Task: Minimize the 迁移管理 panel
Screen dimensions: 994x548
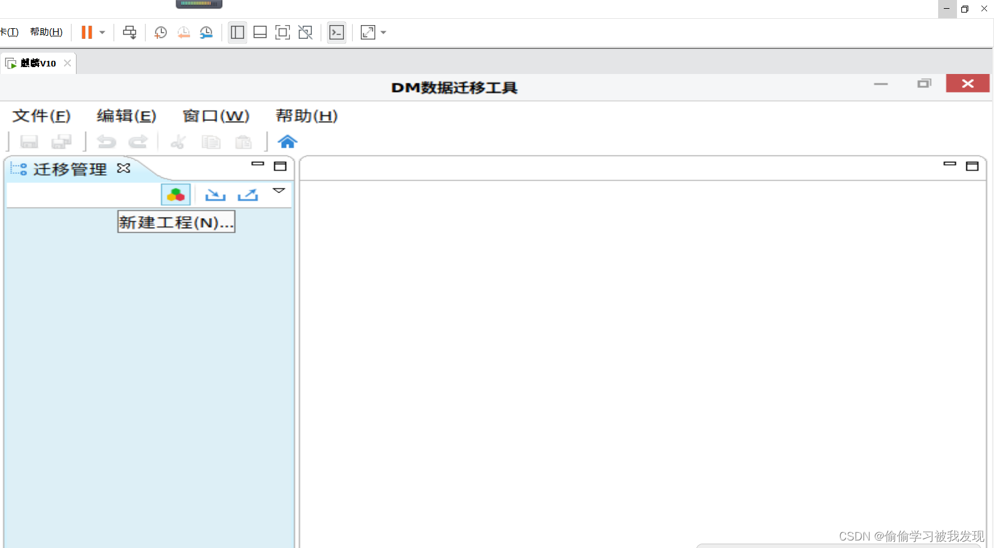Action: tap(258, 164)
